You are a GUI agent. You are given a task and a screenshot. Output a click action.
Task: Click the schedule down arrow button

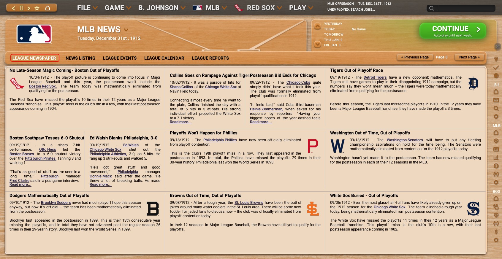[x=317, y=45]
